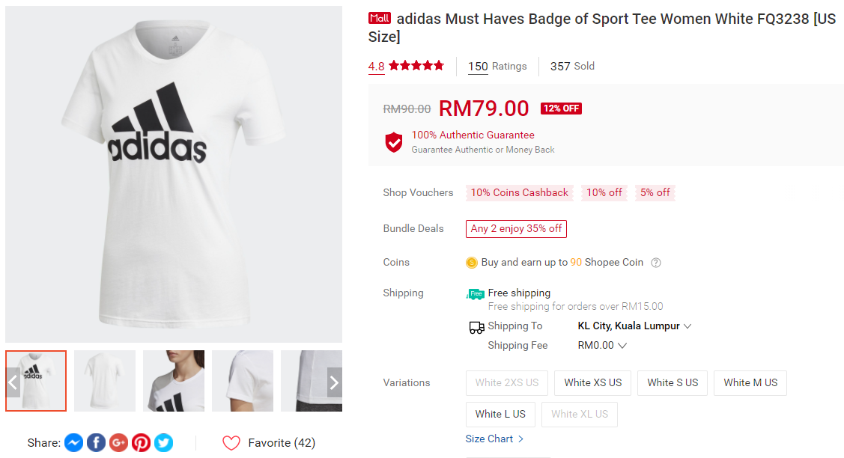This screenshot has width=844, height=458.
Task: Share product via Messenger icon
Action: (x=73, y=443)
